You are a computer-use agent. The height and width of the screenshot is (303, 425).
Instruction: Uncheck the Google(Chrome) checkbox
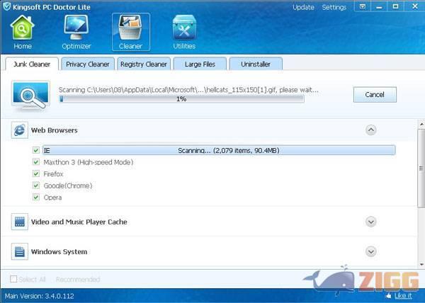(x=36, y=185)
